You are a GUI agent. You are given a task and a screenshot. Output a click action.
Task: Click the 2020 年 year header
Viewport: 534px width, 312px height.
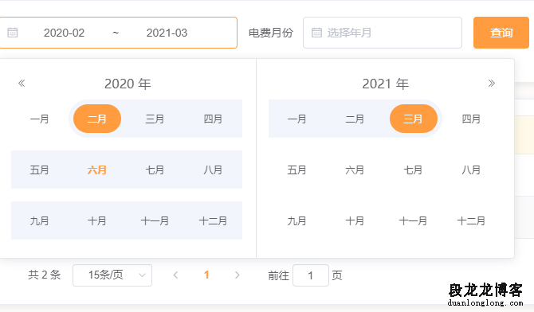(128, 84)
